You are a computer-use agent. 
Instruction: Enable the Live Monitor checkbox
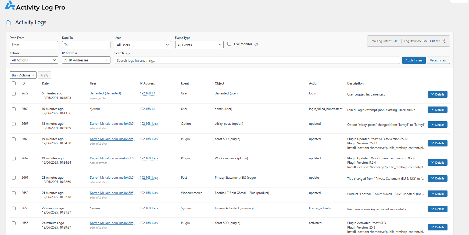(x=229, y=44)
